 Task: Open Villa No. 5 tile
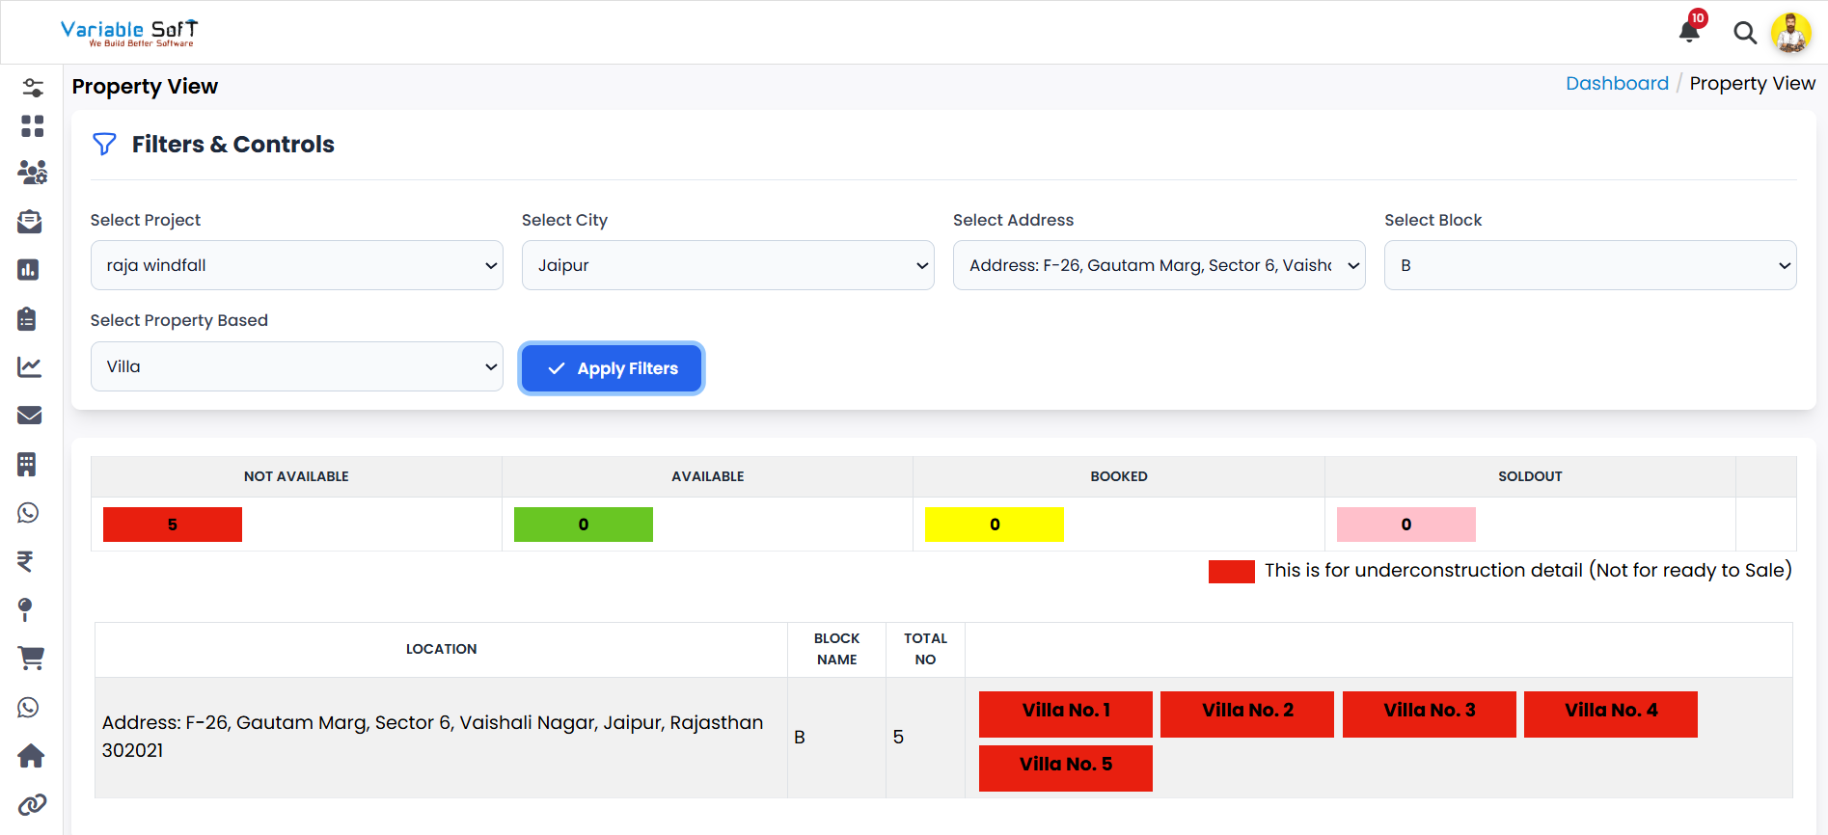1066,768
